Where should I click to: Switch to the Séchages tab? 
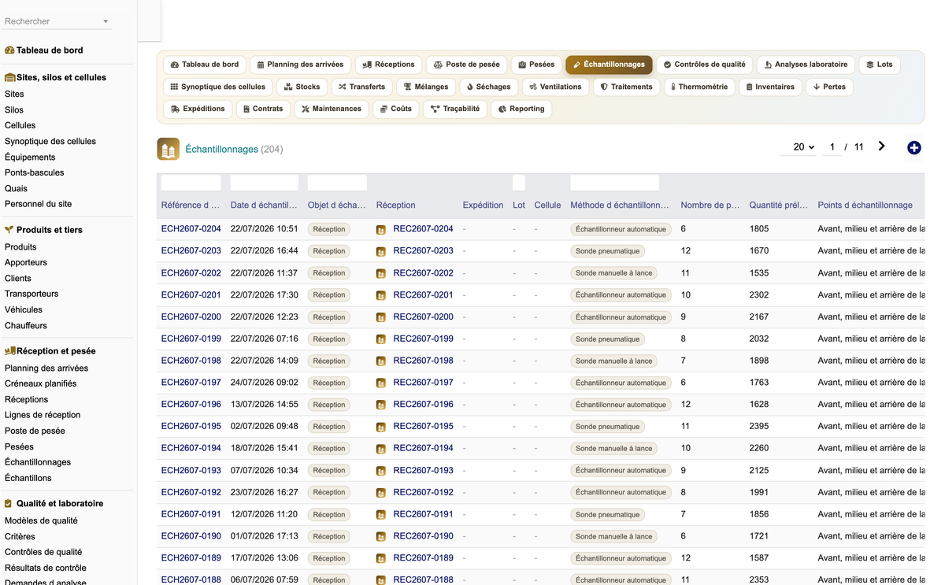(488, 87)
